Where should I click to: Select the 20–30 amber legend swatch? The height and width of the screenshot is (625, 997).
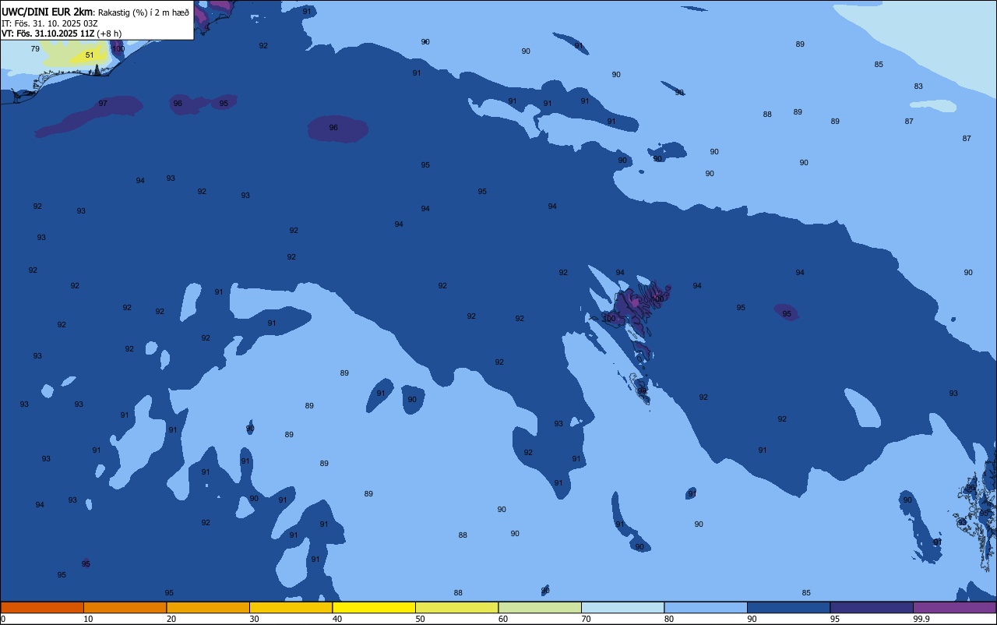[x=208, y=607]
